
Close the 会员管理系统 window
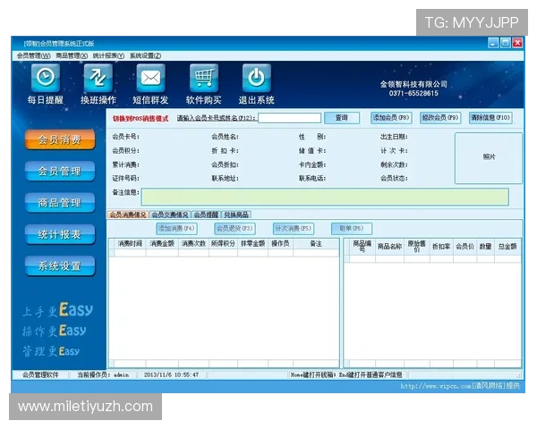(x=517, y=43)
